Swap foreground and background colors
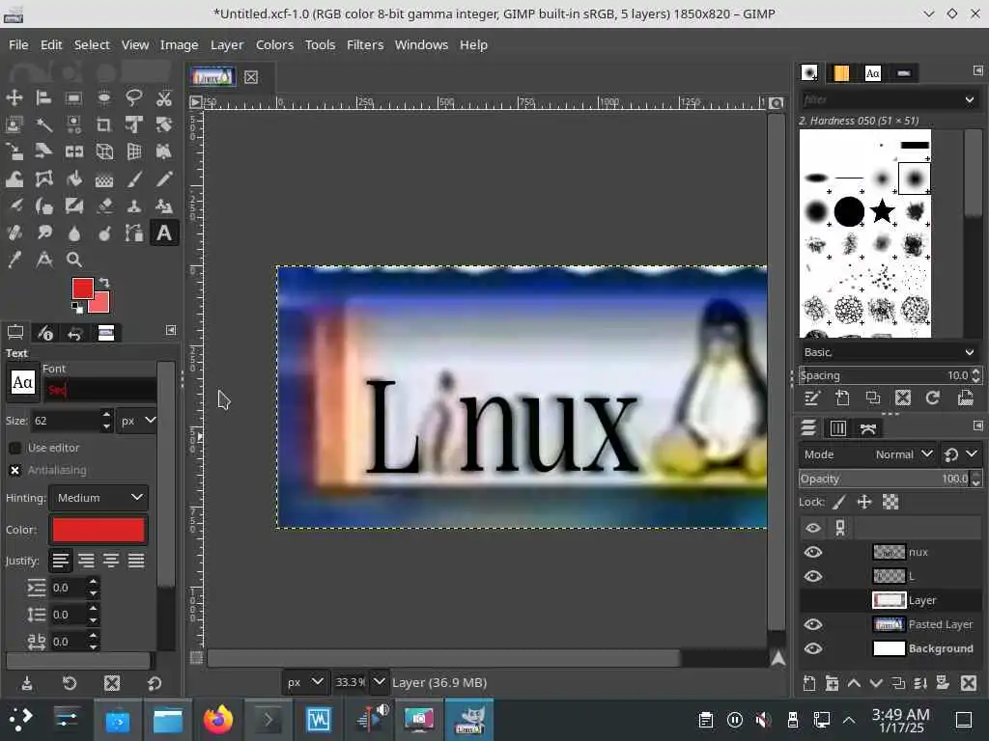 pyautogui.click(x=105, y=283)
